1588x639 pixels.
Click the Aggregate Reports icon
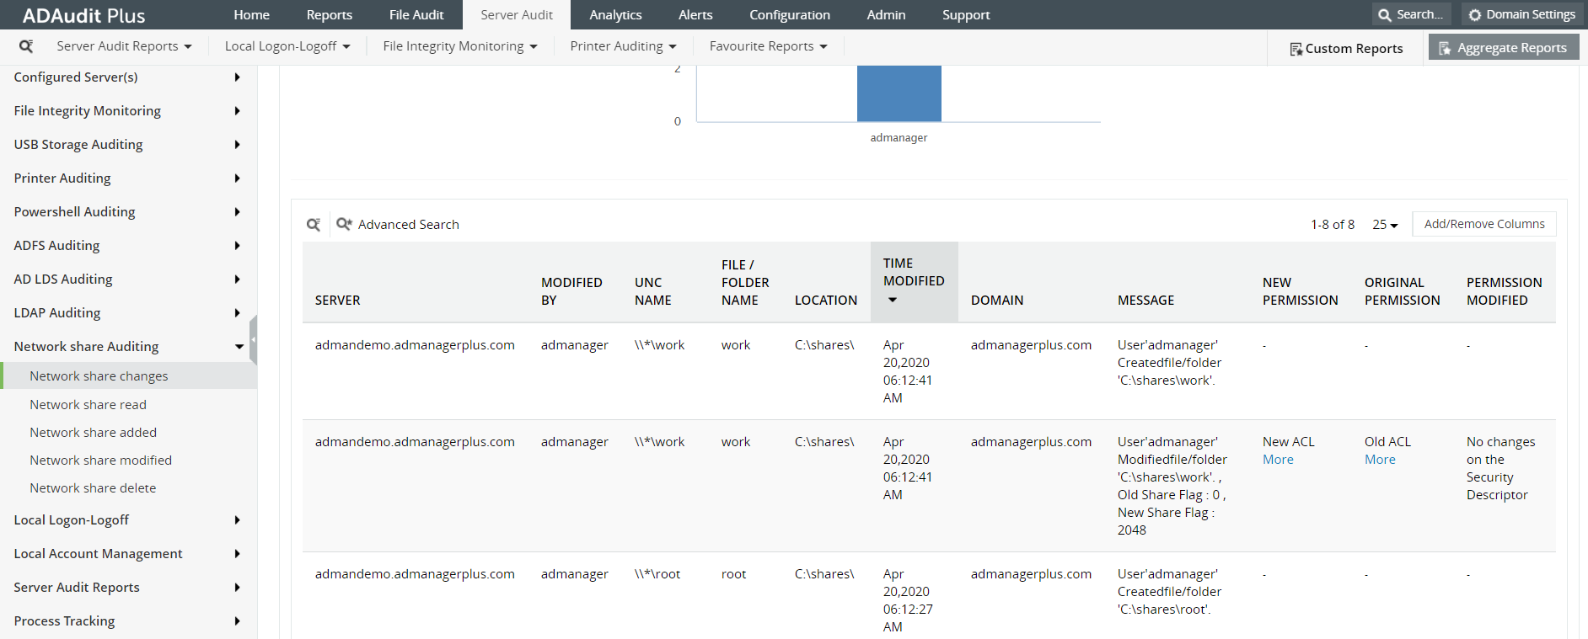click(x=1445, y=48)
